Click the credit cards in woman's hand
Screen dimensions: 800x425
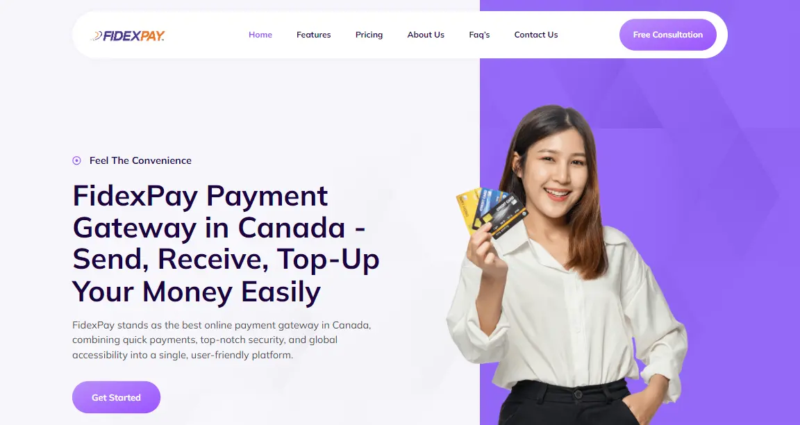click(x=492, y=212)
